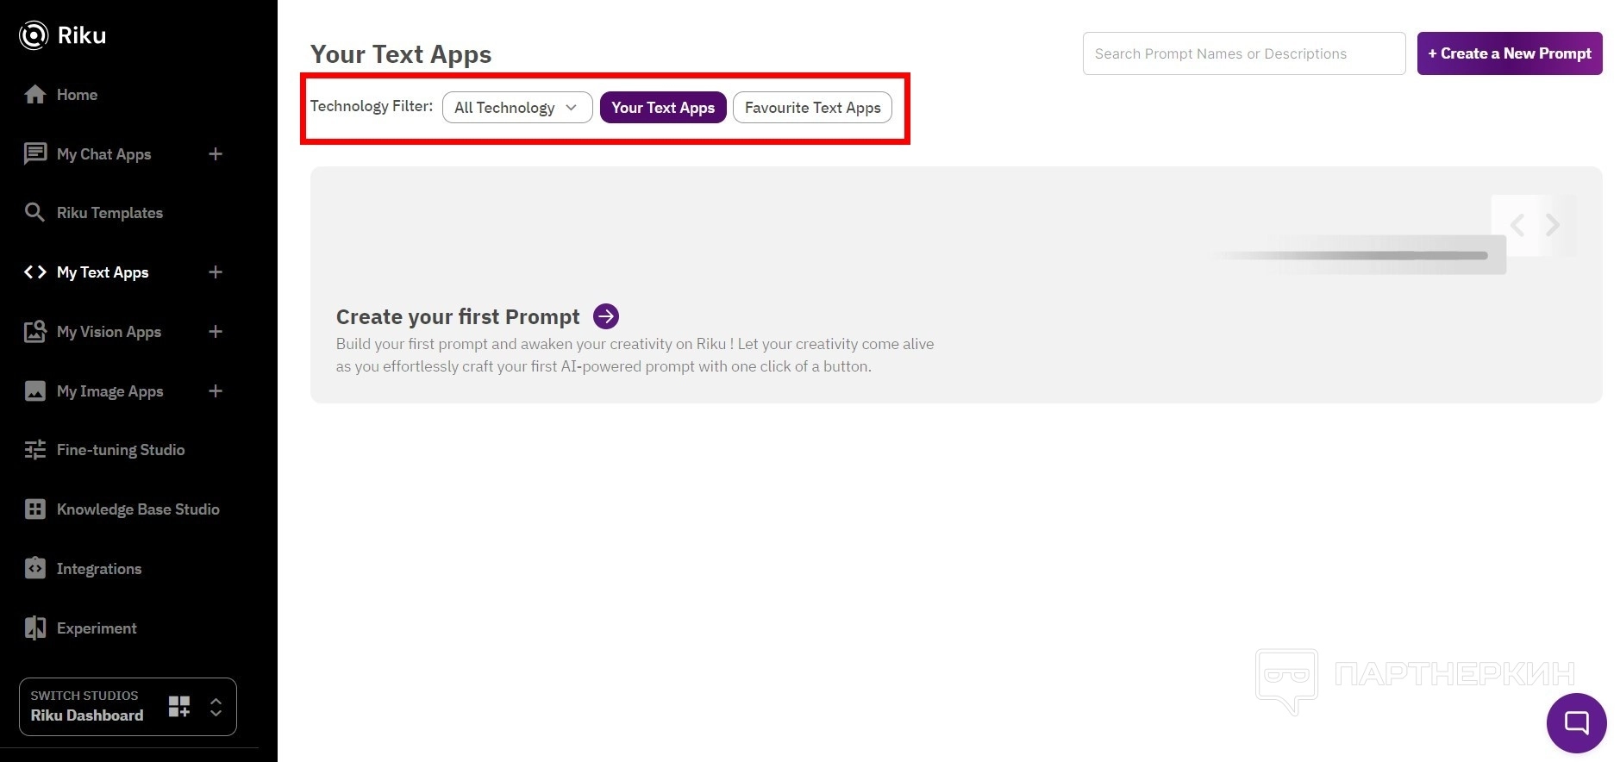Click the Fine-tuning Studio sliders icon
Image resolution: width=1620 pixels, height=762 pixels.
tap(35, 450)
